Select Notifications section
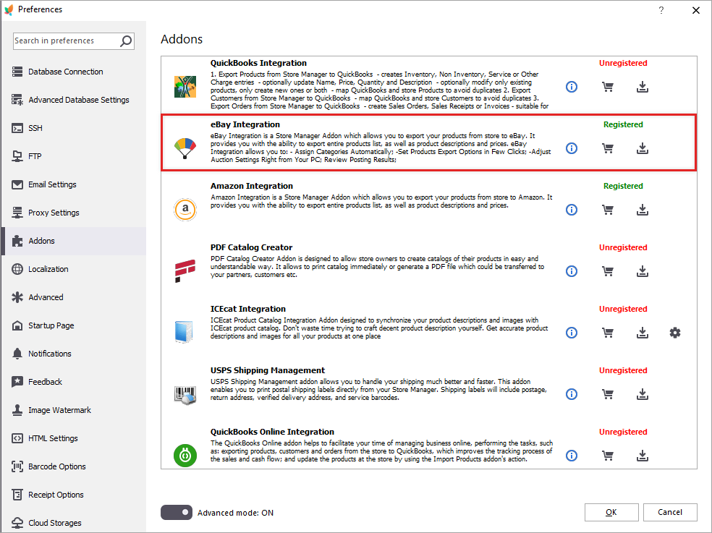The height and width of the screenshot is (533, 712). 74,354
